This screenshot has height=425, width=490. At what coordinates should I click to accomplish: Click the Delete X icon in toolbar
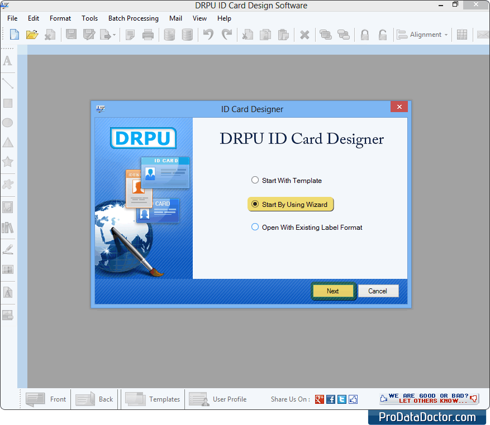(x=305, y=35)
